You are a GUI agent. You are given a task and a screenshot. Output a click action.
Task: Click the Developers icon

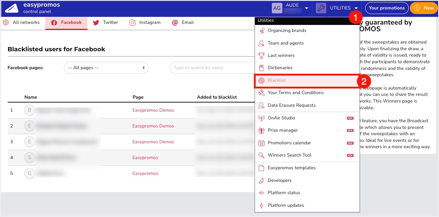tap(261, 180)
